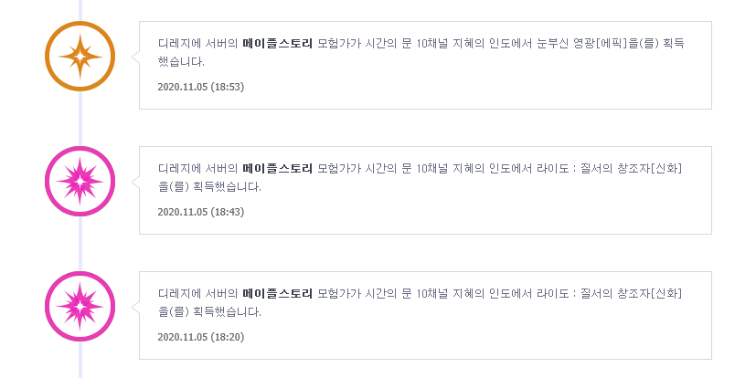Click the timestamp 2020.11.05 (18:20)
Screen dimensions: 756x378
pyautogui.click(x=201, y=337)
